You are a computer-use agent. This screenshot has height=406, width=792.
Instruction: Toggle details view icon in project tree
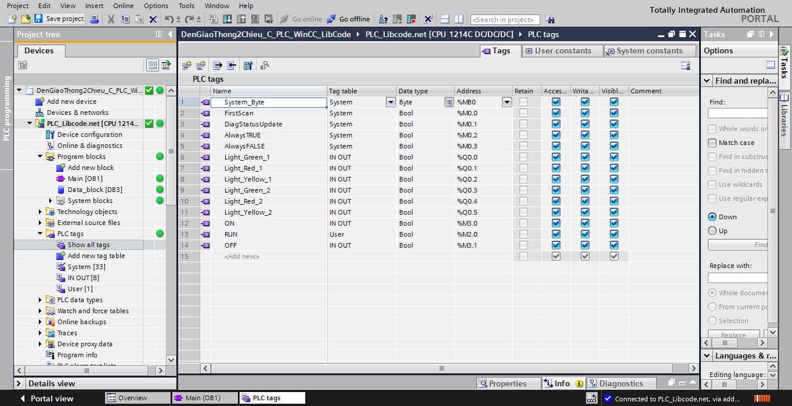(152, 65)
